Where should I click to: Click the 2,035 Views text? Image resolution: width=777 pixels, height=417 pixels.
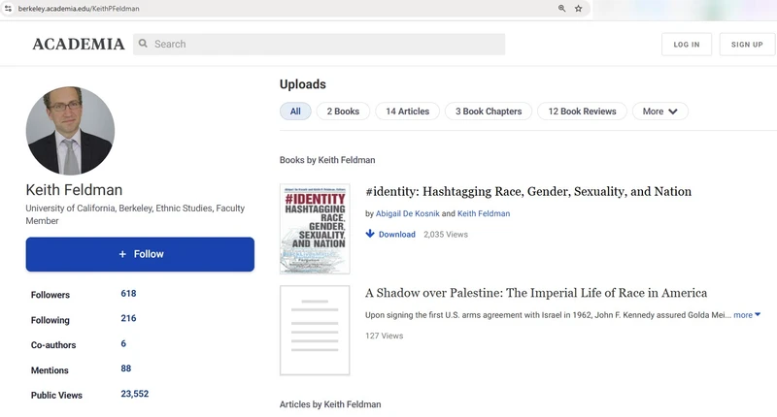pyautogui.click(x=446, y=235)
